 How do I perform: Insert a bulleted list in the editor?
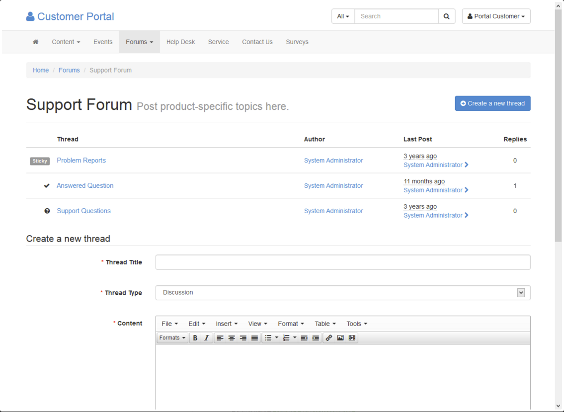point(268,338)
